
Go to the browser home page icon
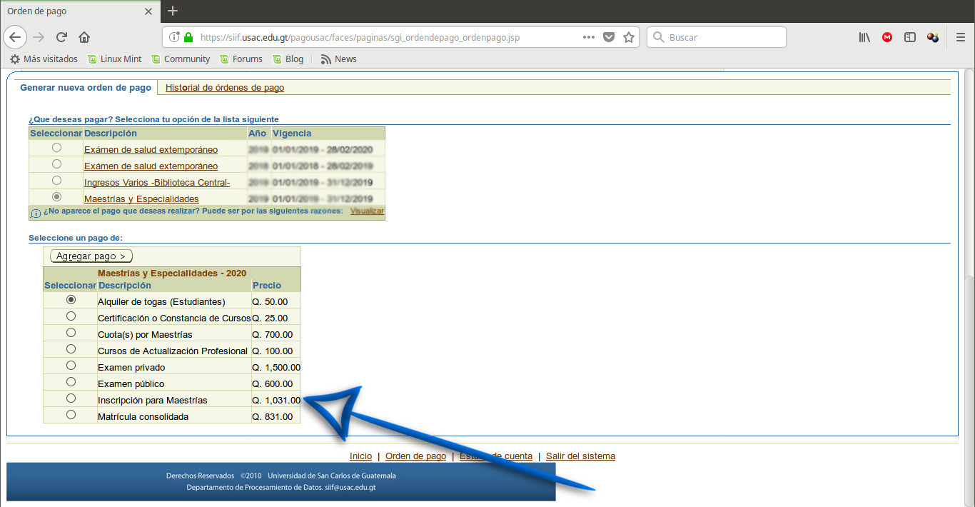click(84, 37)
